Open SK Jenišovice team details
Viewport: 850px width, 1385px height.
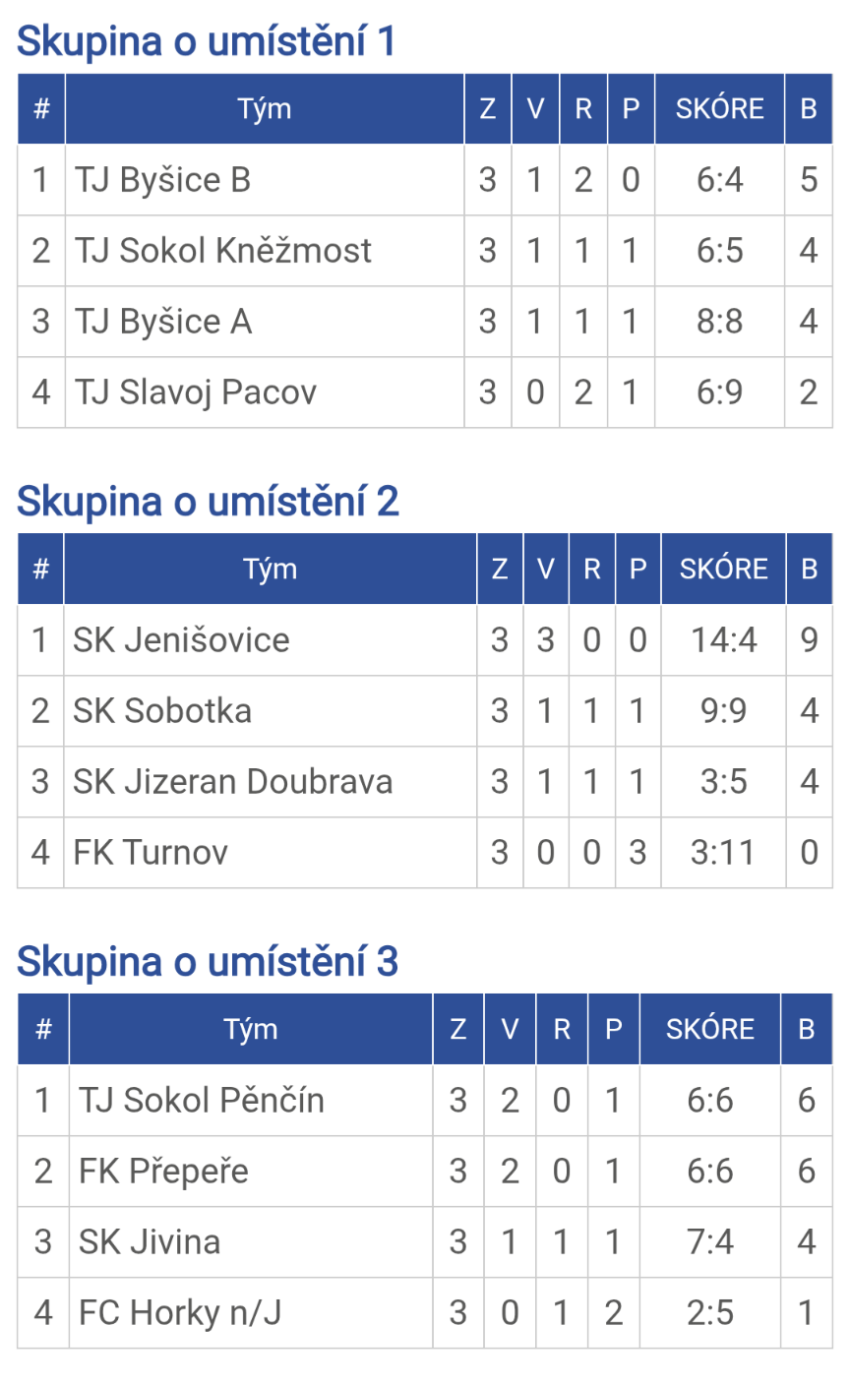(x=181, y=640)
